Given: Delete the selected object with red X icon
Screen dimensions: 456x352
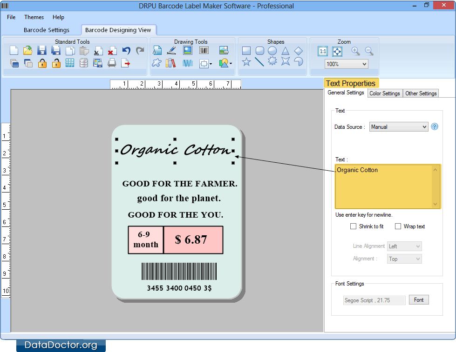Looking at the screenshot, I should click(x=112, y=51).
